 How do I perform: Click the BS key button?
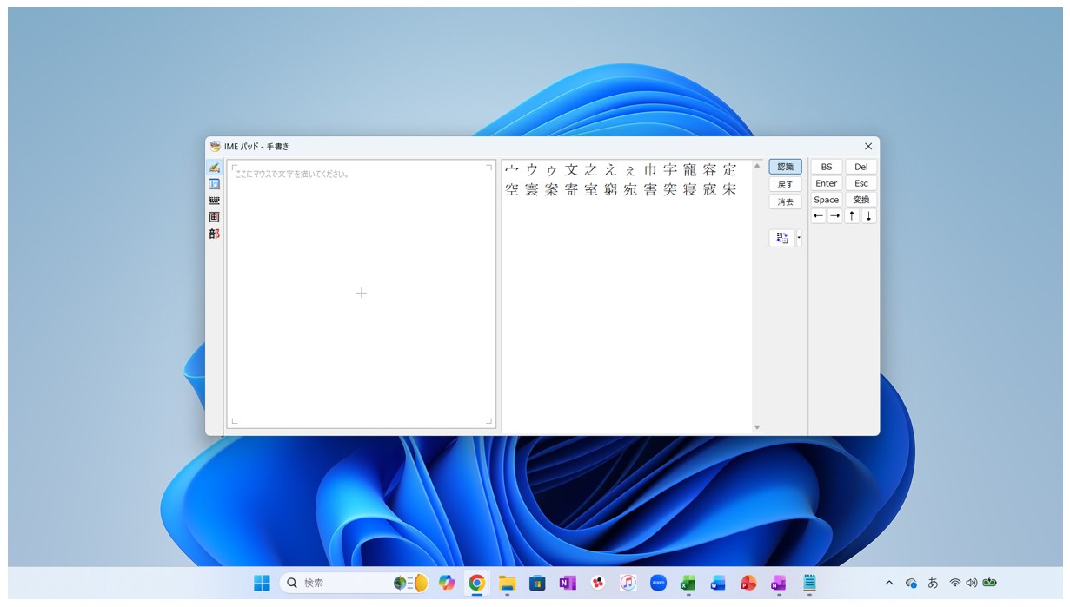tap(827, 167)
